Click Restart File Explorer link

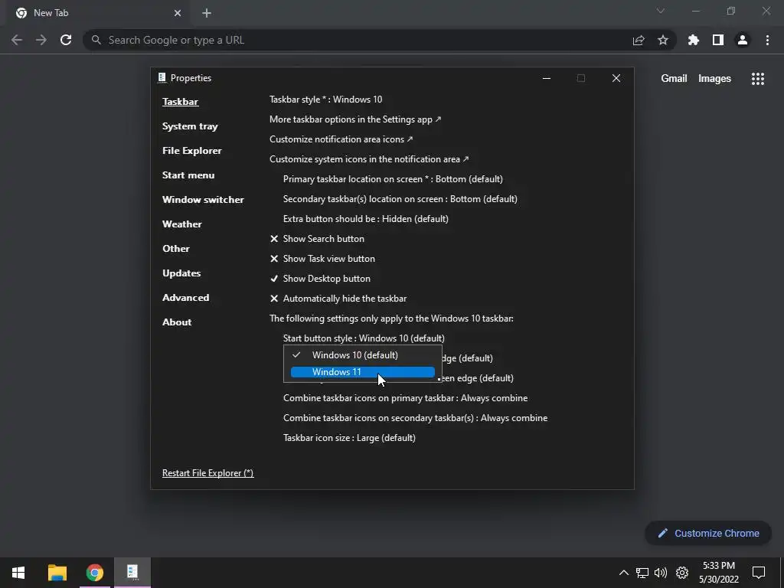(x=207, y=473)
